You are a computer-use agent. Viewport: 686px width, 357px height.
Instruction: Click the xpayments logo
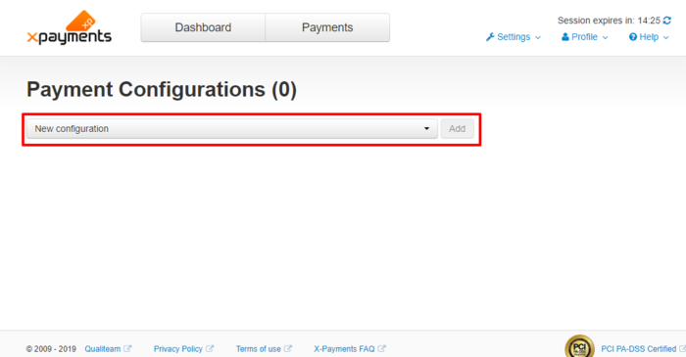(70, 27)
